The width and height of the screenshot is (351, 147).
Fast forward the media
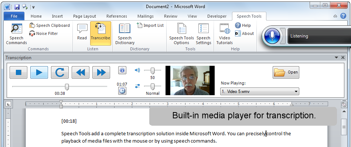(x=101, y=72)
